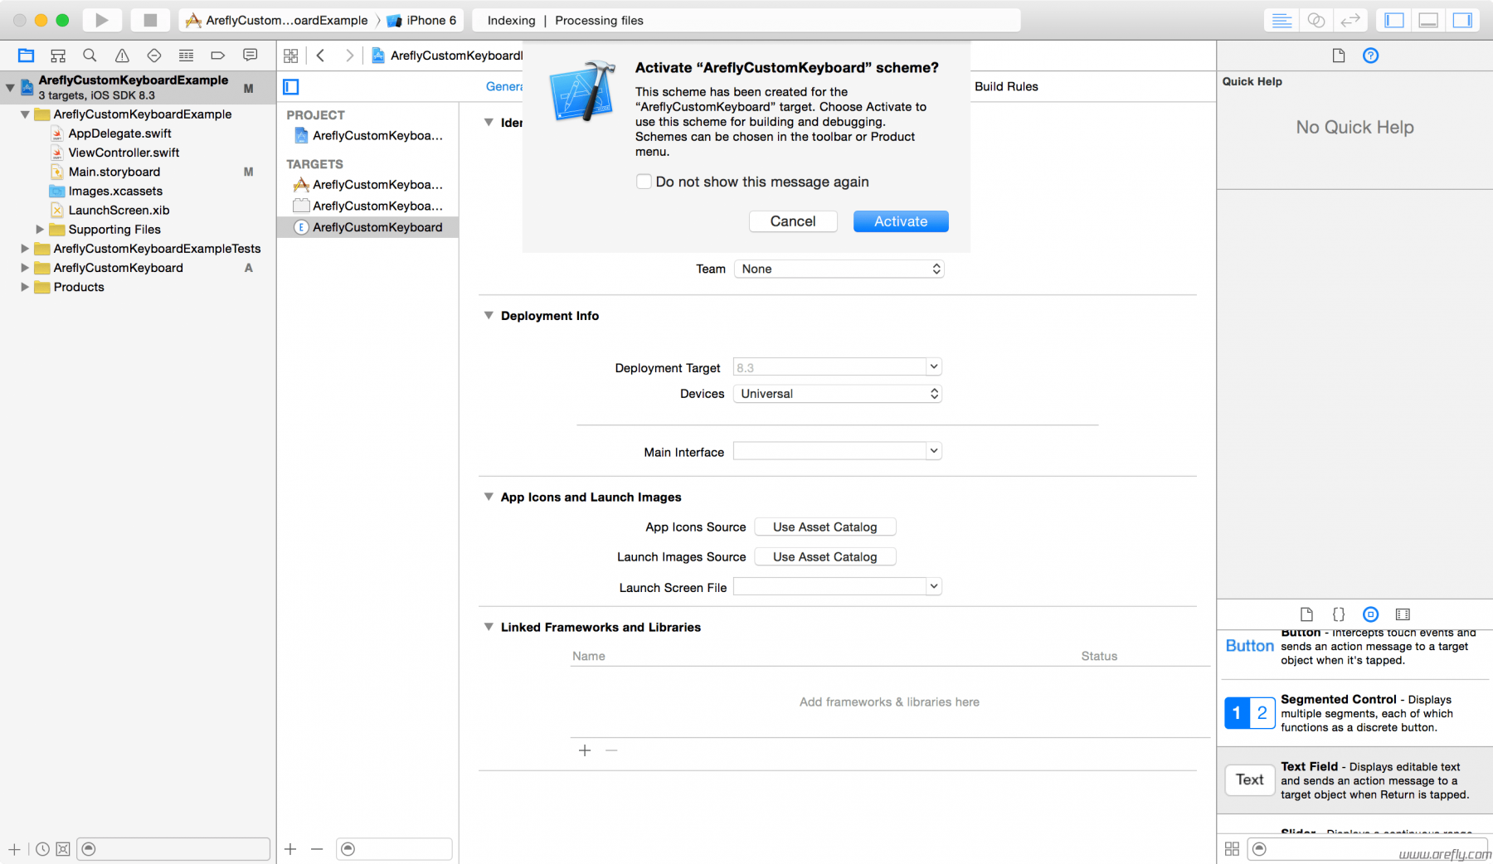Choose the iPhone 6 run destination

click(422, 20)
